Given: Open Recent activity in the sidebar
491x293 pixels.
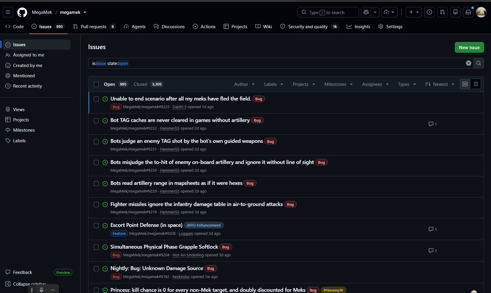Looking at the screenshot, I should pos(37,86).
